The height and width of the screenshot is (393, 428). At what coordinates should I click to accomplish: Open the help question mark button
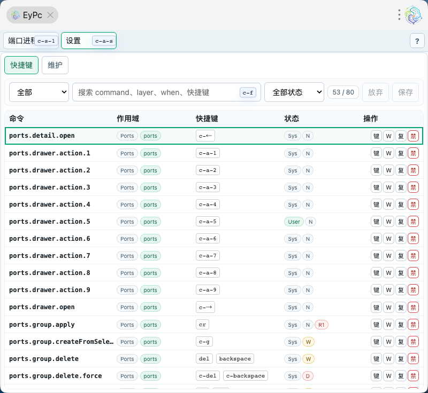(417, 41)
